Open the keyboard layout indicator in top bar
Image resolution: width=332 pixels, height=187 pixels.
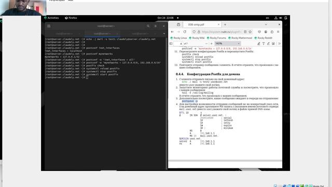click(267, 18)
